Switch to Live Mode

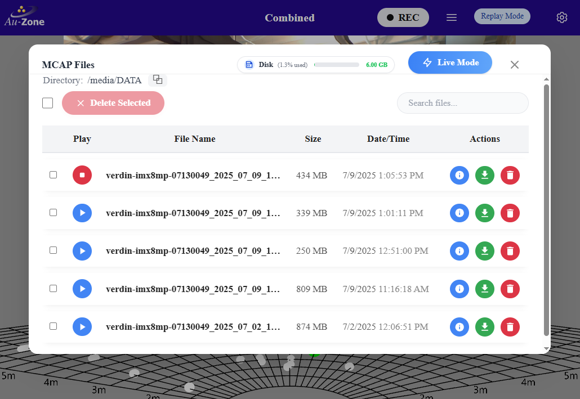pos(450,62)
